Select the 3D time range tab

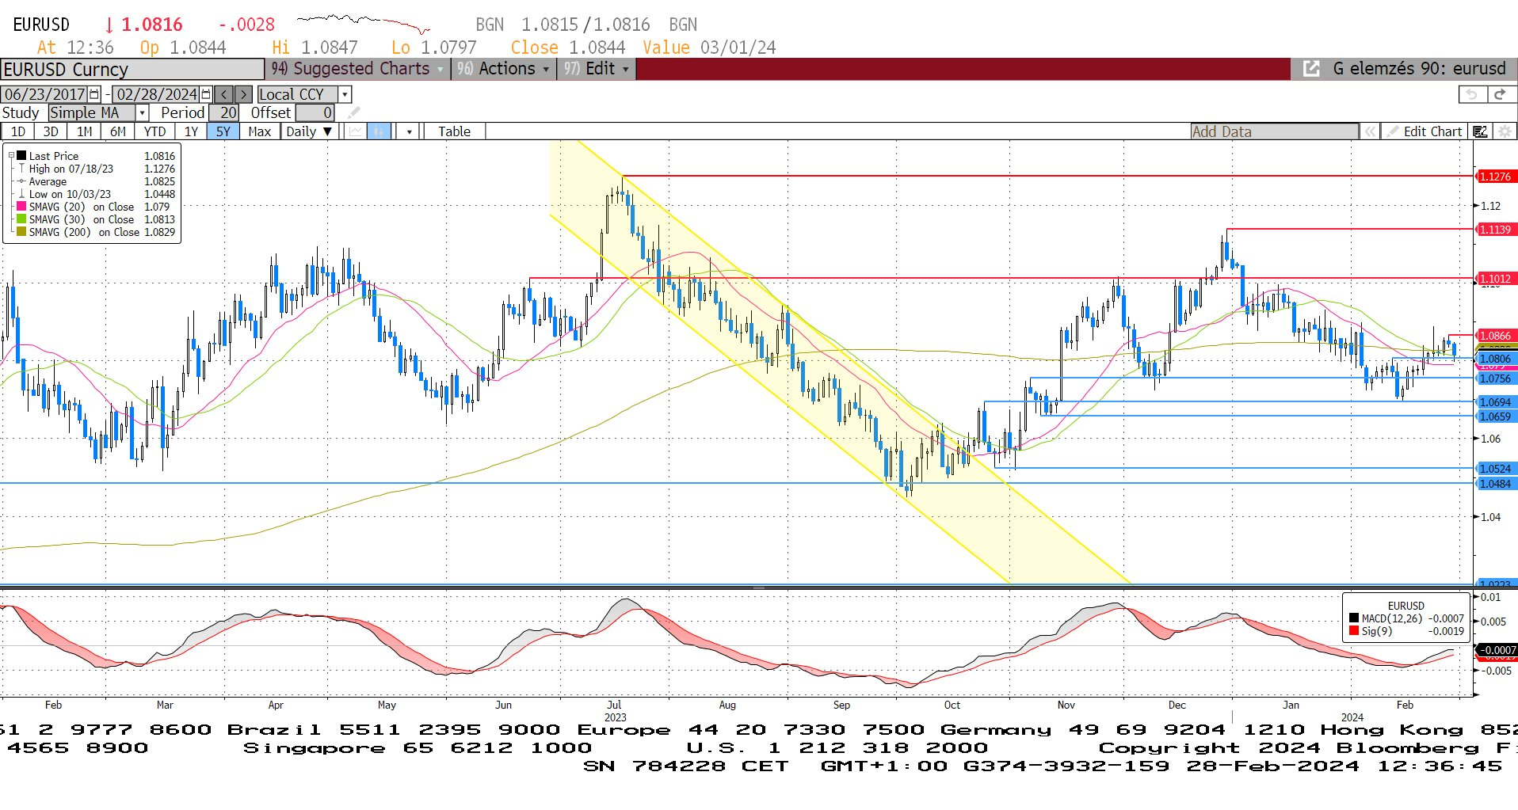[x=51, y=131]
